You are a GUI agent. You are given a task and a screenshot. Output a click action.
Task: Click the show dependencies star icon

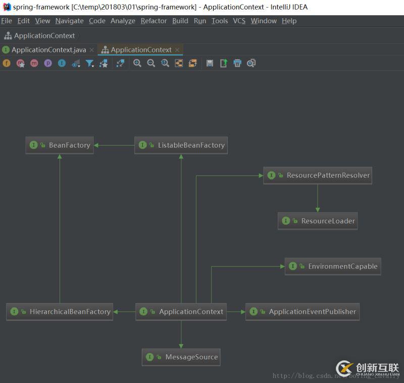coord(104,63)
